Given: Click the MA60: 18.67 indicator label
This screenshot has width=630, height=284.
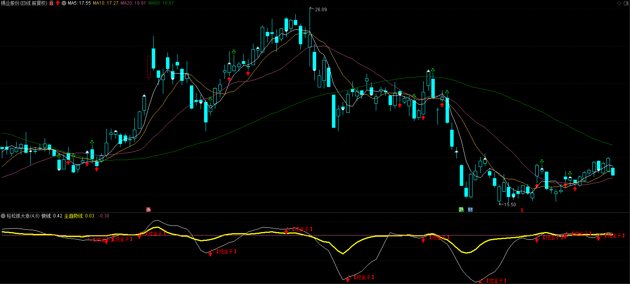Looking at the screenshot, I should click(x=161, y=3).
